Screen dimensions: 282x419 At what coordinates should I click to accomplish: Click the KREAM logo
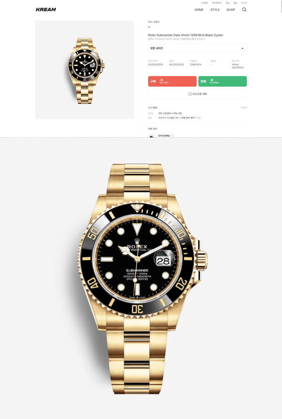(46, 9)
